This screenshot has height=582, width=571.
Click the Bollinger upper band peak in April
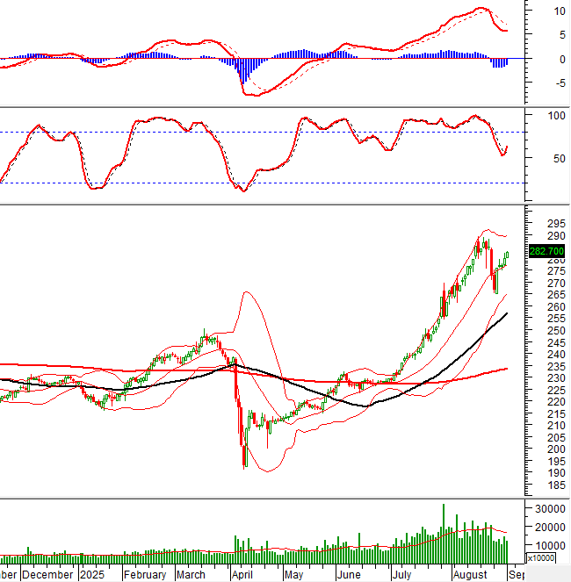pyautogui.click(x=247, y=292)
